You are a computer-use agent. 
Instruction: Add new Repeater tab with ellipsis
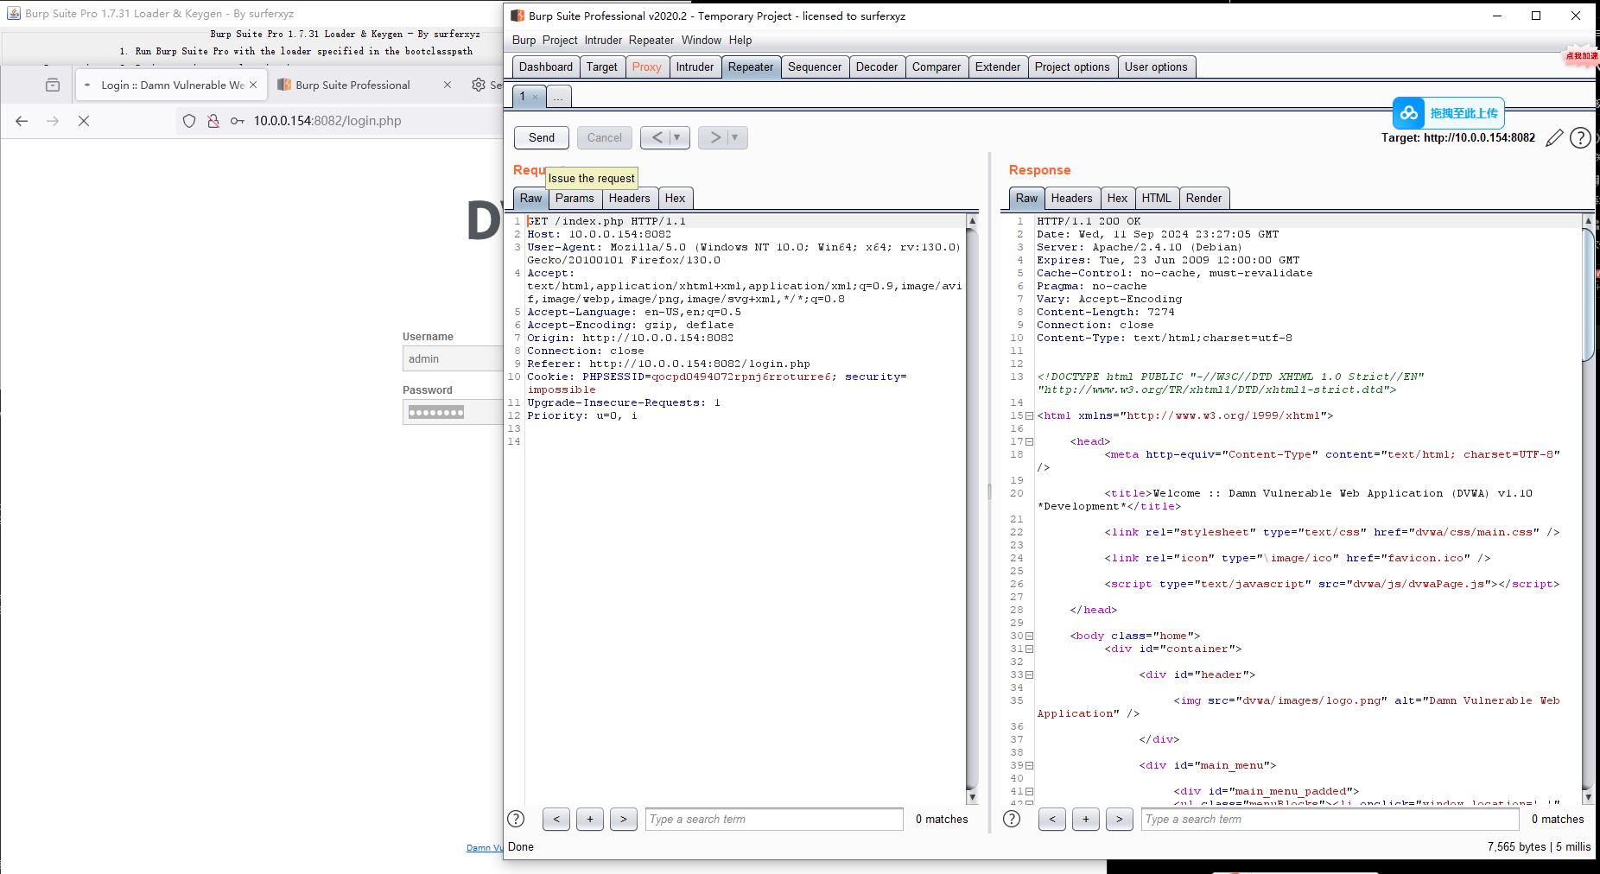pos(558,97)
